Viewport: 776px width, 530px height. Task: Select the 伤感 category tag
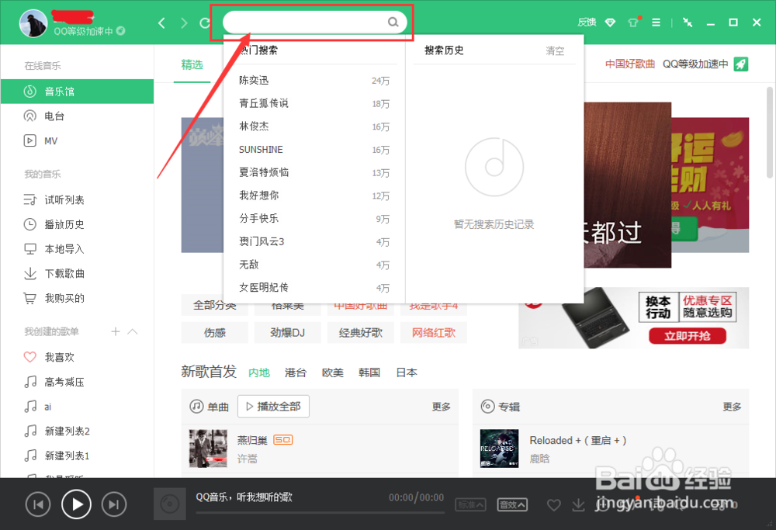(x=214, y=333)
